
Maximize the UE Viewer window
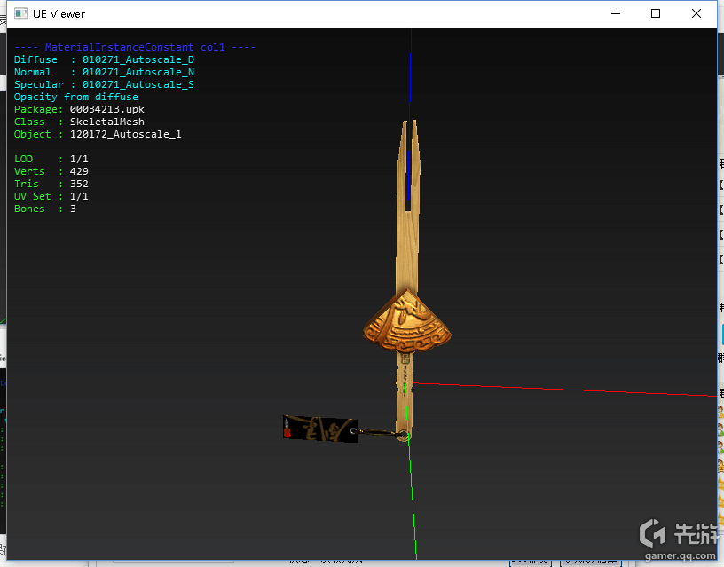coord(656,13)
